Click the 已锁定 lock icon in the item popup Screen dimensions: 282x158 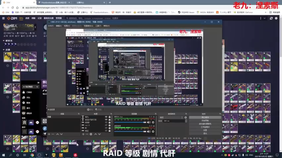[24, 92]
